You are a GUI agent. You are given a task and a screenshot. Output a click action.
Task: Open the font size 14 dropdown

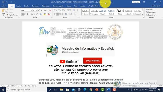(x=36, y=10)
